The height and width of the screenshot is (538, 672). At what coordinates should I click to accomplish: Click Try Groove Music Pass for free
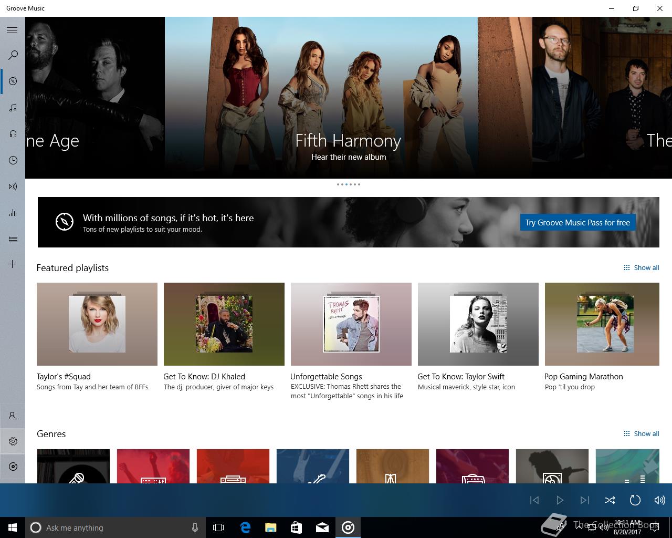coord(577,222)
